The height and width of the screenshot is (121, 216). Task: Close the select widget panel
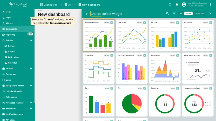pos(210,13)
